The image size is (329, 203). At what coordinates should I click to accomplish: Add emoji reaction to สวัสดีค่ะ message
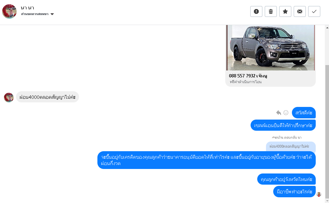coord(286,113)
